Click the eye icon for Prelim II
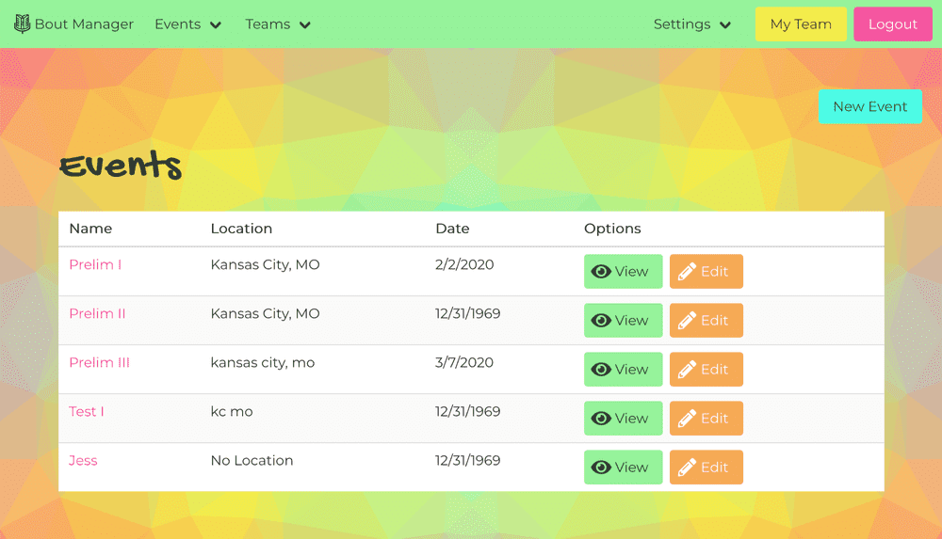942x539 pixels. click(x=601, y=321)
